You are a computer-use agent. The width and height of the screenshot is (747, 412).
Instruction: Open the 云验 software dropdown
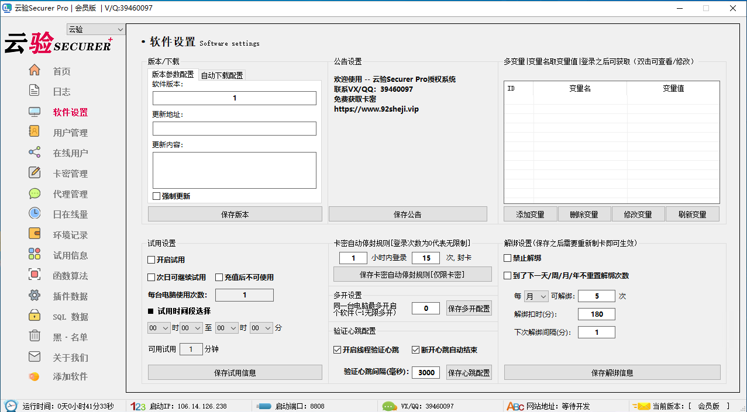click(97, 29)
